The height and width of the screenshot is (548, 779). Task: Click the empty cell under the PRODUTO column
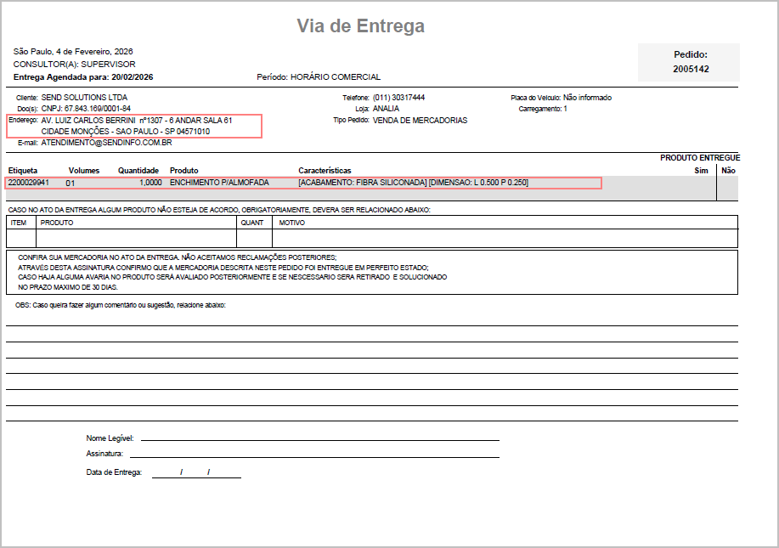(x=136, y=238)
